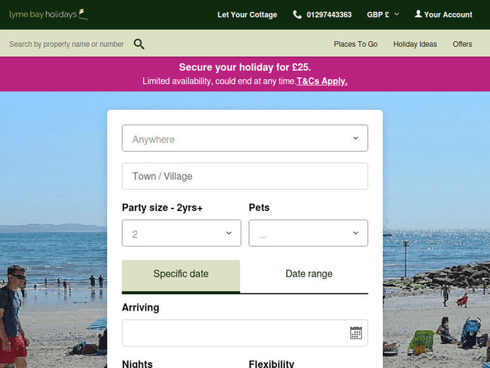
Task: Click the Town / Village input field
Action: tap(245, 176)
